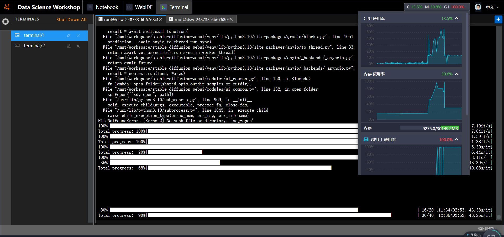504x237 pixels.
Task: Close terminal/2 with X icon
Action: point(78,46)
